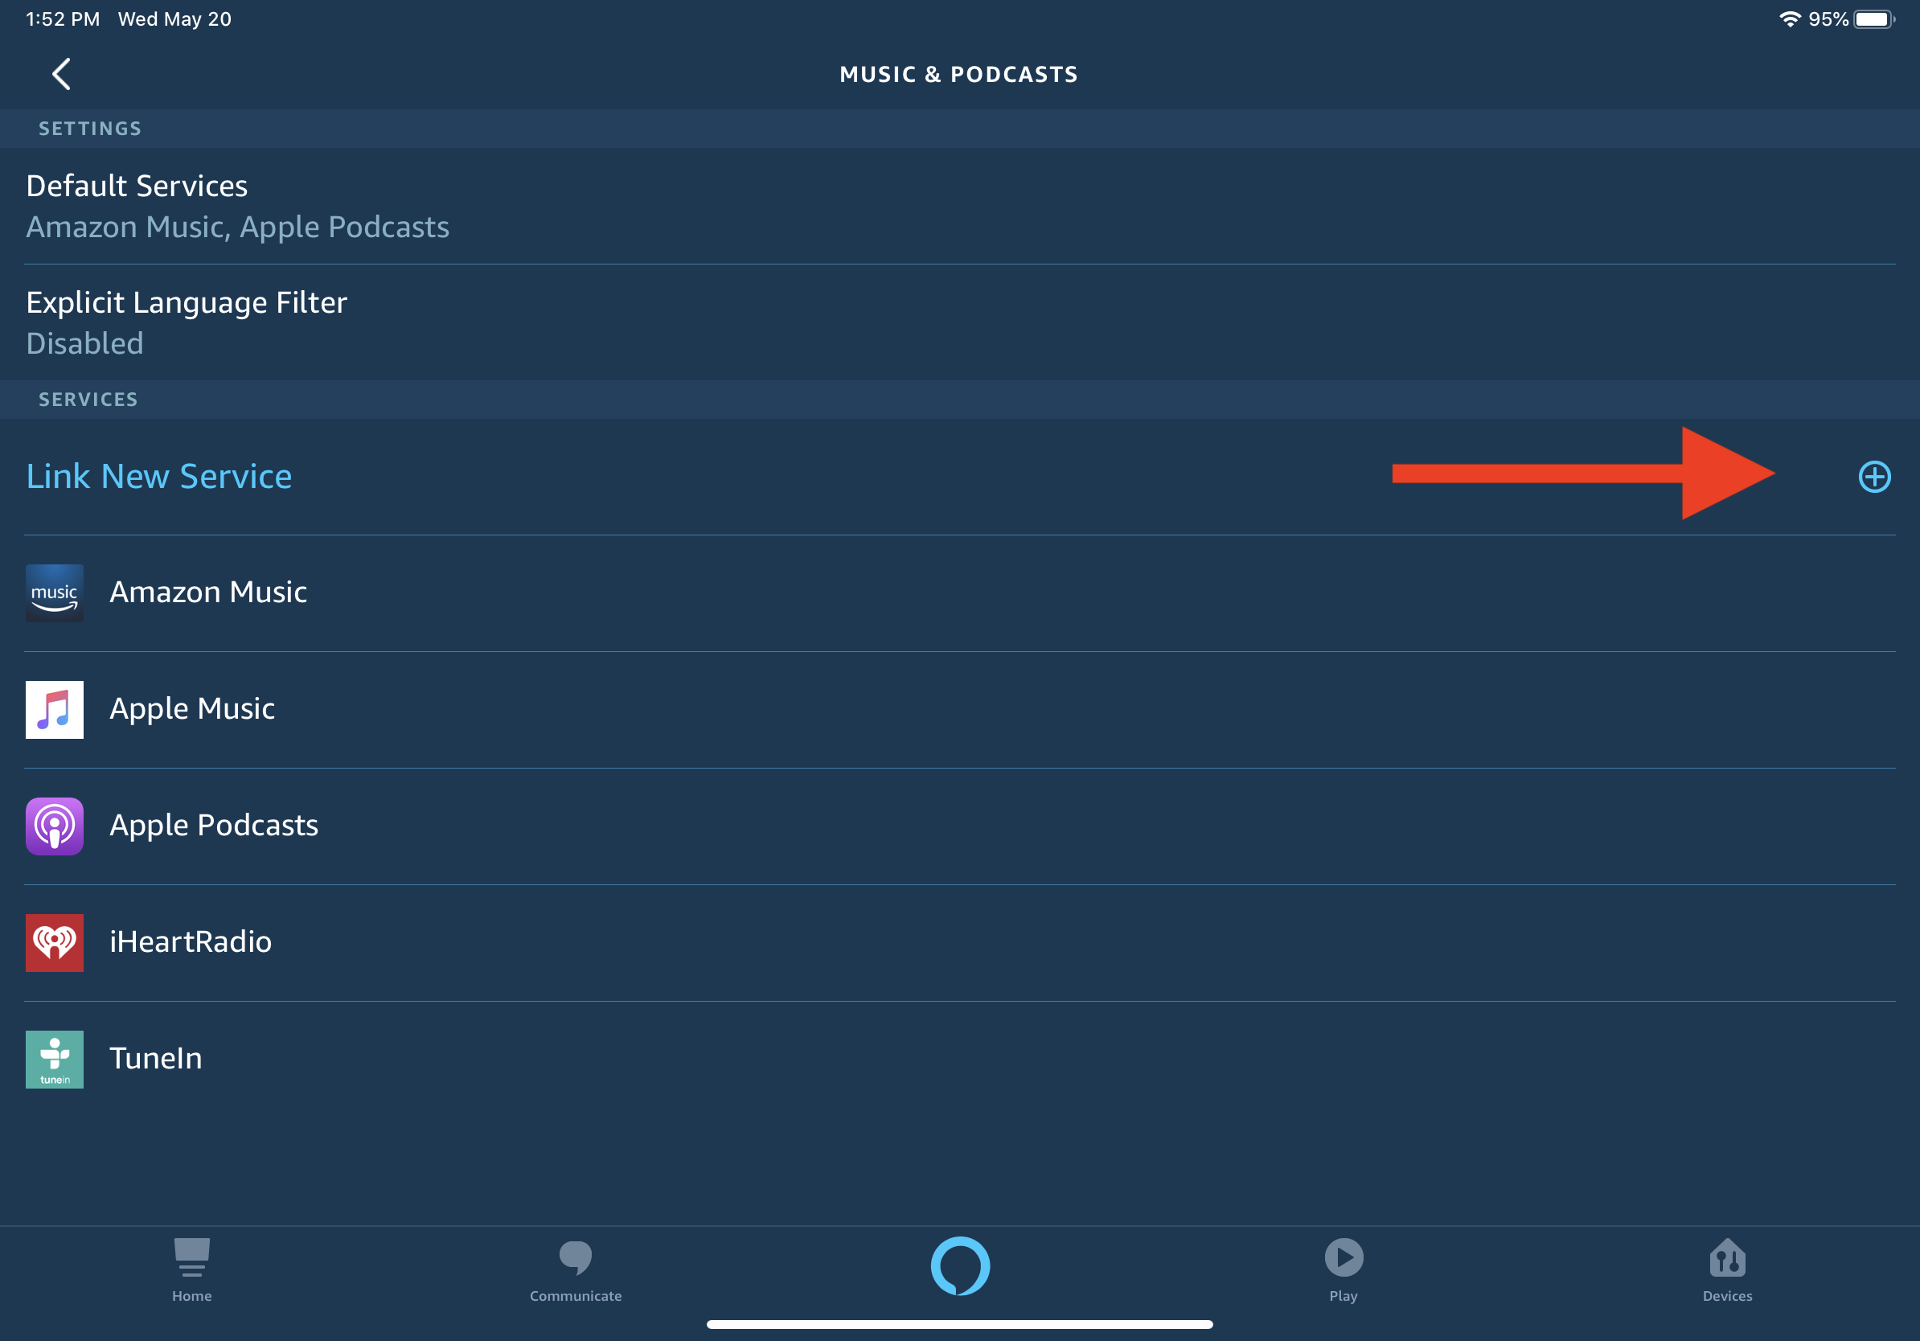Image resolution: width=1920 pixels, height=1341 pixels.
Task: Tap the Amazon Music icon
Action: tap(54, 591)
